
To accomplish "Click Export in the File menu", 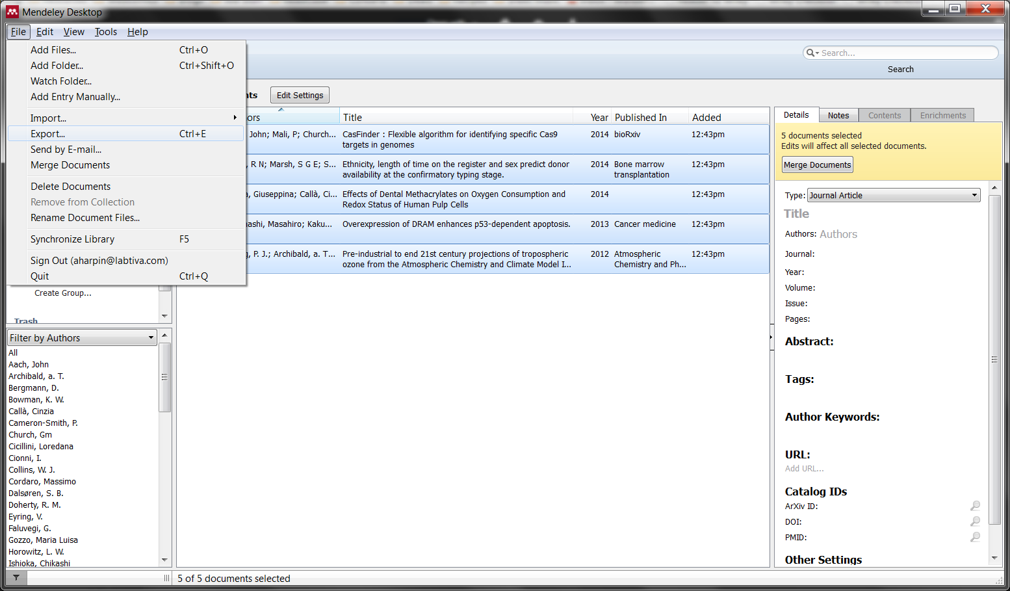I will tap(127, 134).
